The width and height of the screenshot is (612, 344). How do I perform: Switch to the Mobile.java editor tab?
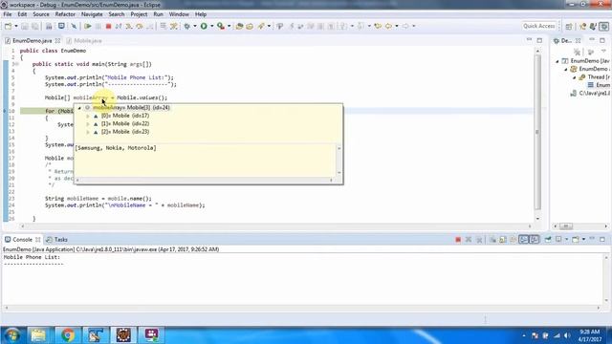pos(84,40)
